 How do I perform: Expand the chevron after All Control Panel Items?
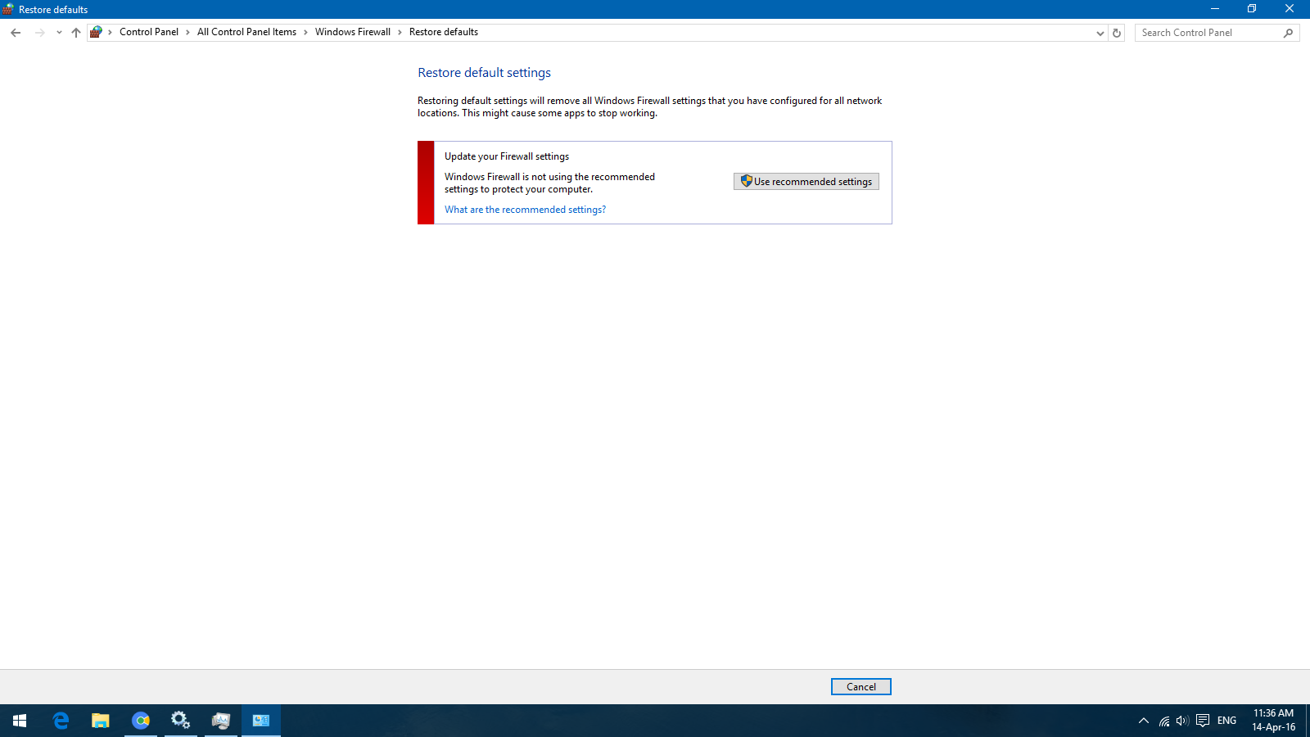click(x=305, y=33)
